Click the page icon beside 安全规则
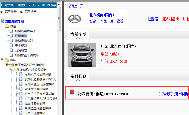The image size is (189, 115). pos(11,45)
